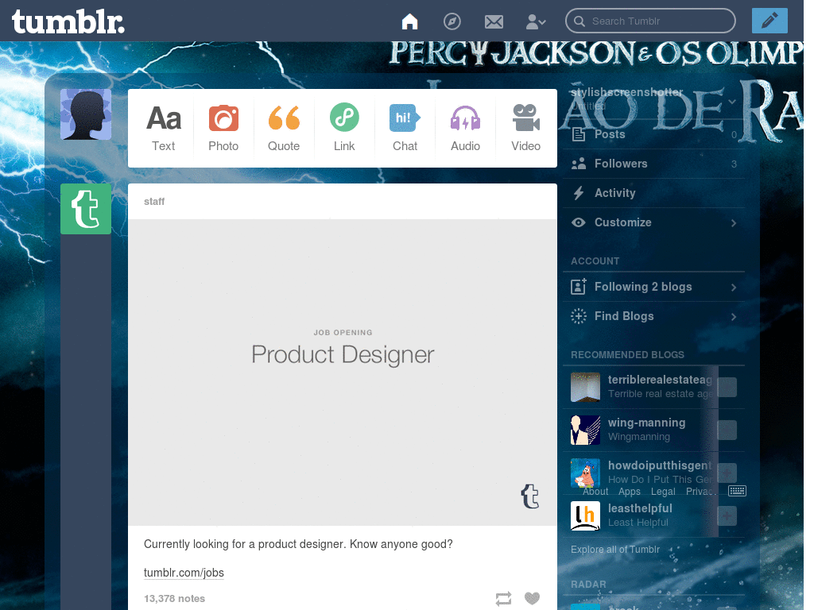Create a new Video post

click(x=526, y=128)
